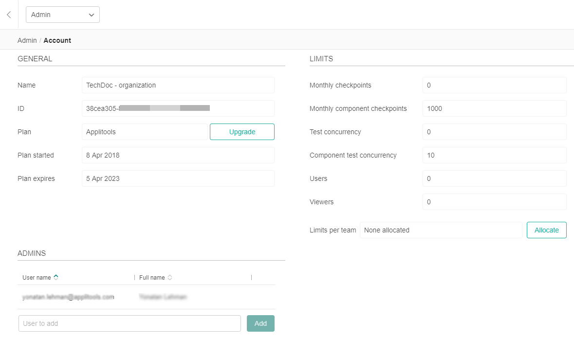Viewport: 574px width, 338px height.
Task: Click the Plan expires date field
Action: coord(178,178)
